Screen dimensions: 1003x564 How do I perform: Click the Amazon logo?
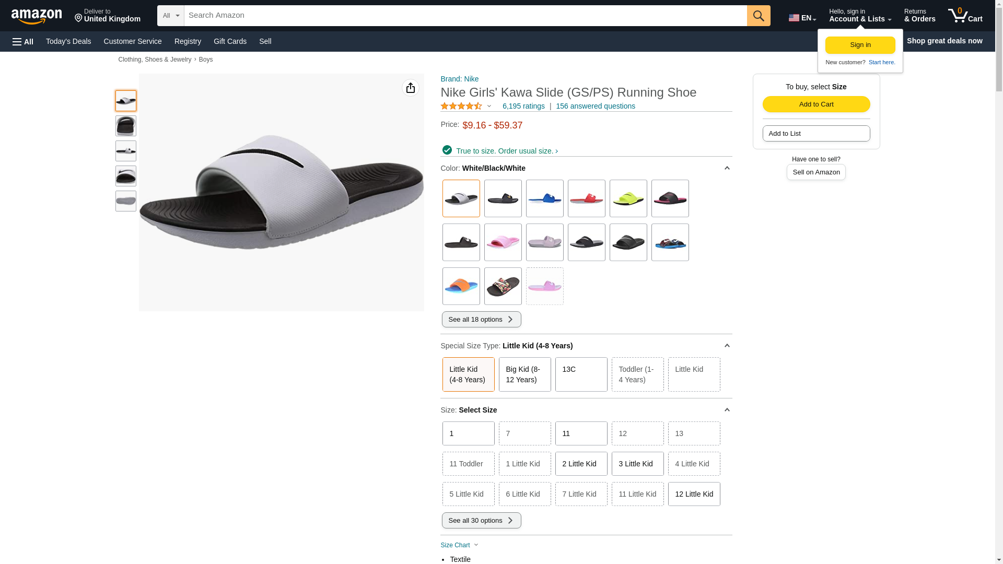click(x=37, y=16)
